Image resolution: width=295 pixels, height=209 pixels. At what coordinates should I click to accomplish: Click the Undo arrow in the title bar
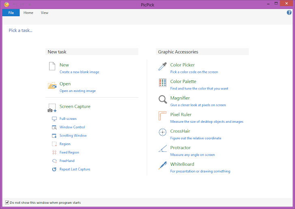point(15,5)
